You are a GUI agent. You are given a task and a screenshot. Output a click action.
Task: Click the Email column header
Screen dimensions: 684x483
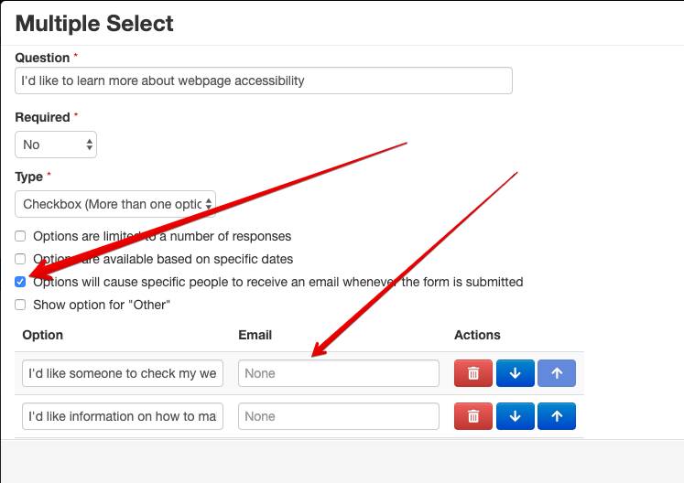click(255, 335)
